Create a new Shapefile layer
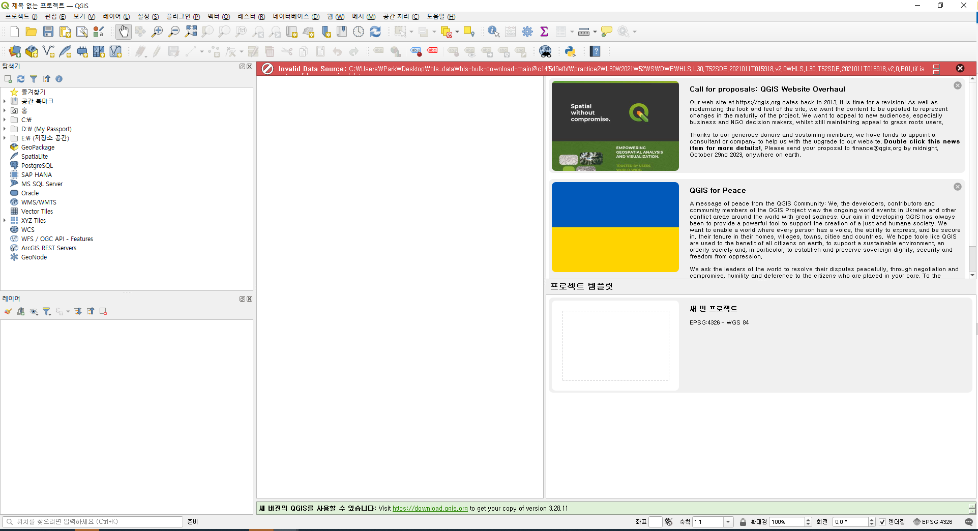This screenshot has height=531, width=978. pos(49,51)
